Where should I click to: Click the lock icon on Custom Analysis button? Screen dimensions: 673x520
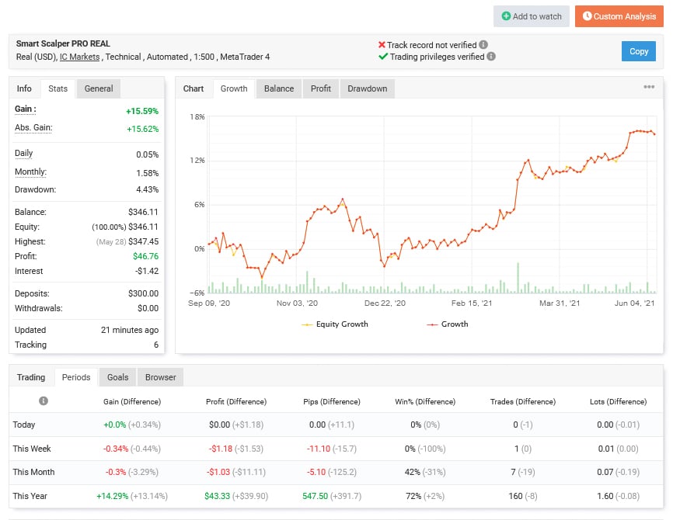coord(588,16)
